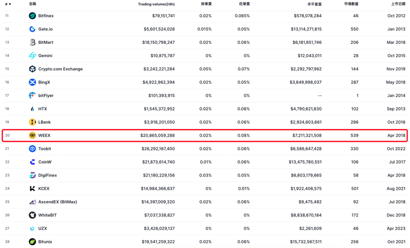Viewport: 410px width, 248px height.
Task: Sort by 上市日期 column header
Action: (x=398, y=4)
